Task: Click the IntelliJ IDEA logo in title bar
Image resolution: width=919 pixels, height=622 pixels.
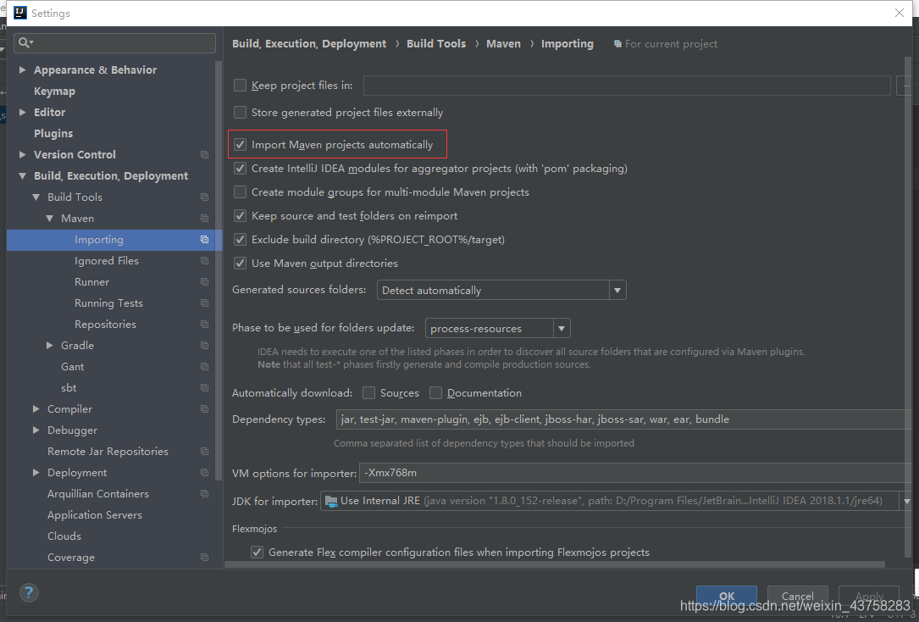Action: (x=20, y=13)
